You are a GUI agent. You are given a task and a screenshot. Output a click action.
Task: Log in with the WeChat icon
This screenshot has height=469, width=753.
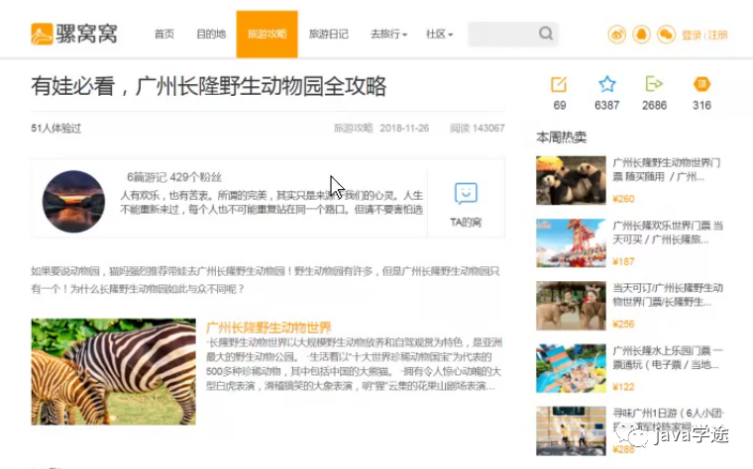tap(666, 35)
